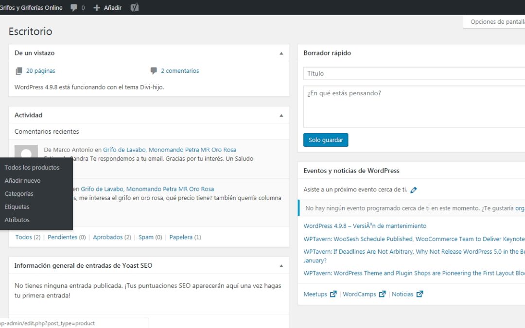525x328 pixels.
Task: Click Marco Antonio's avatar thumbnail
Action: click(26, 151)
